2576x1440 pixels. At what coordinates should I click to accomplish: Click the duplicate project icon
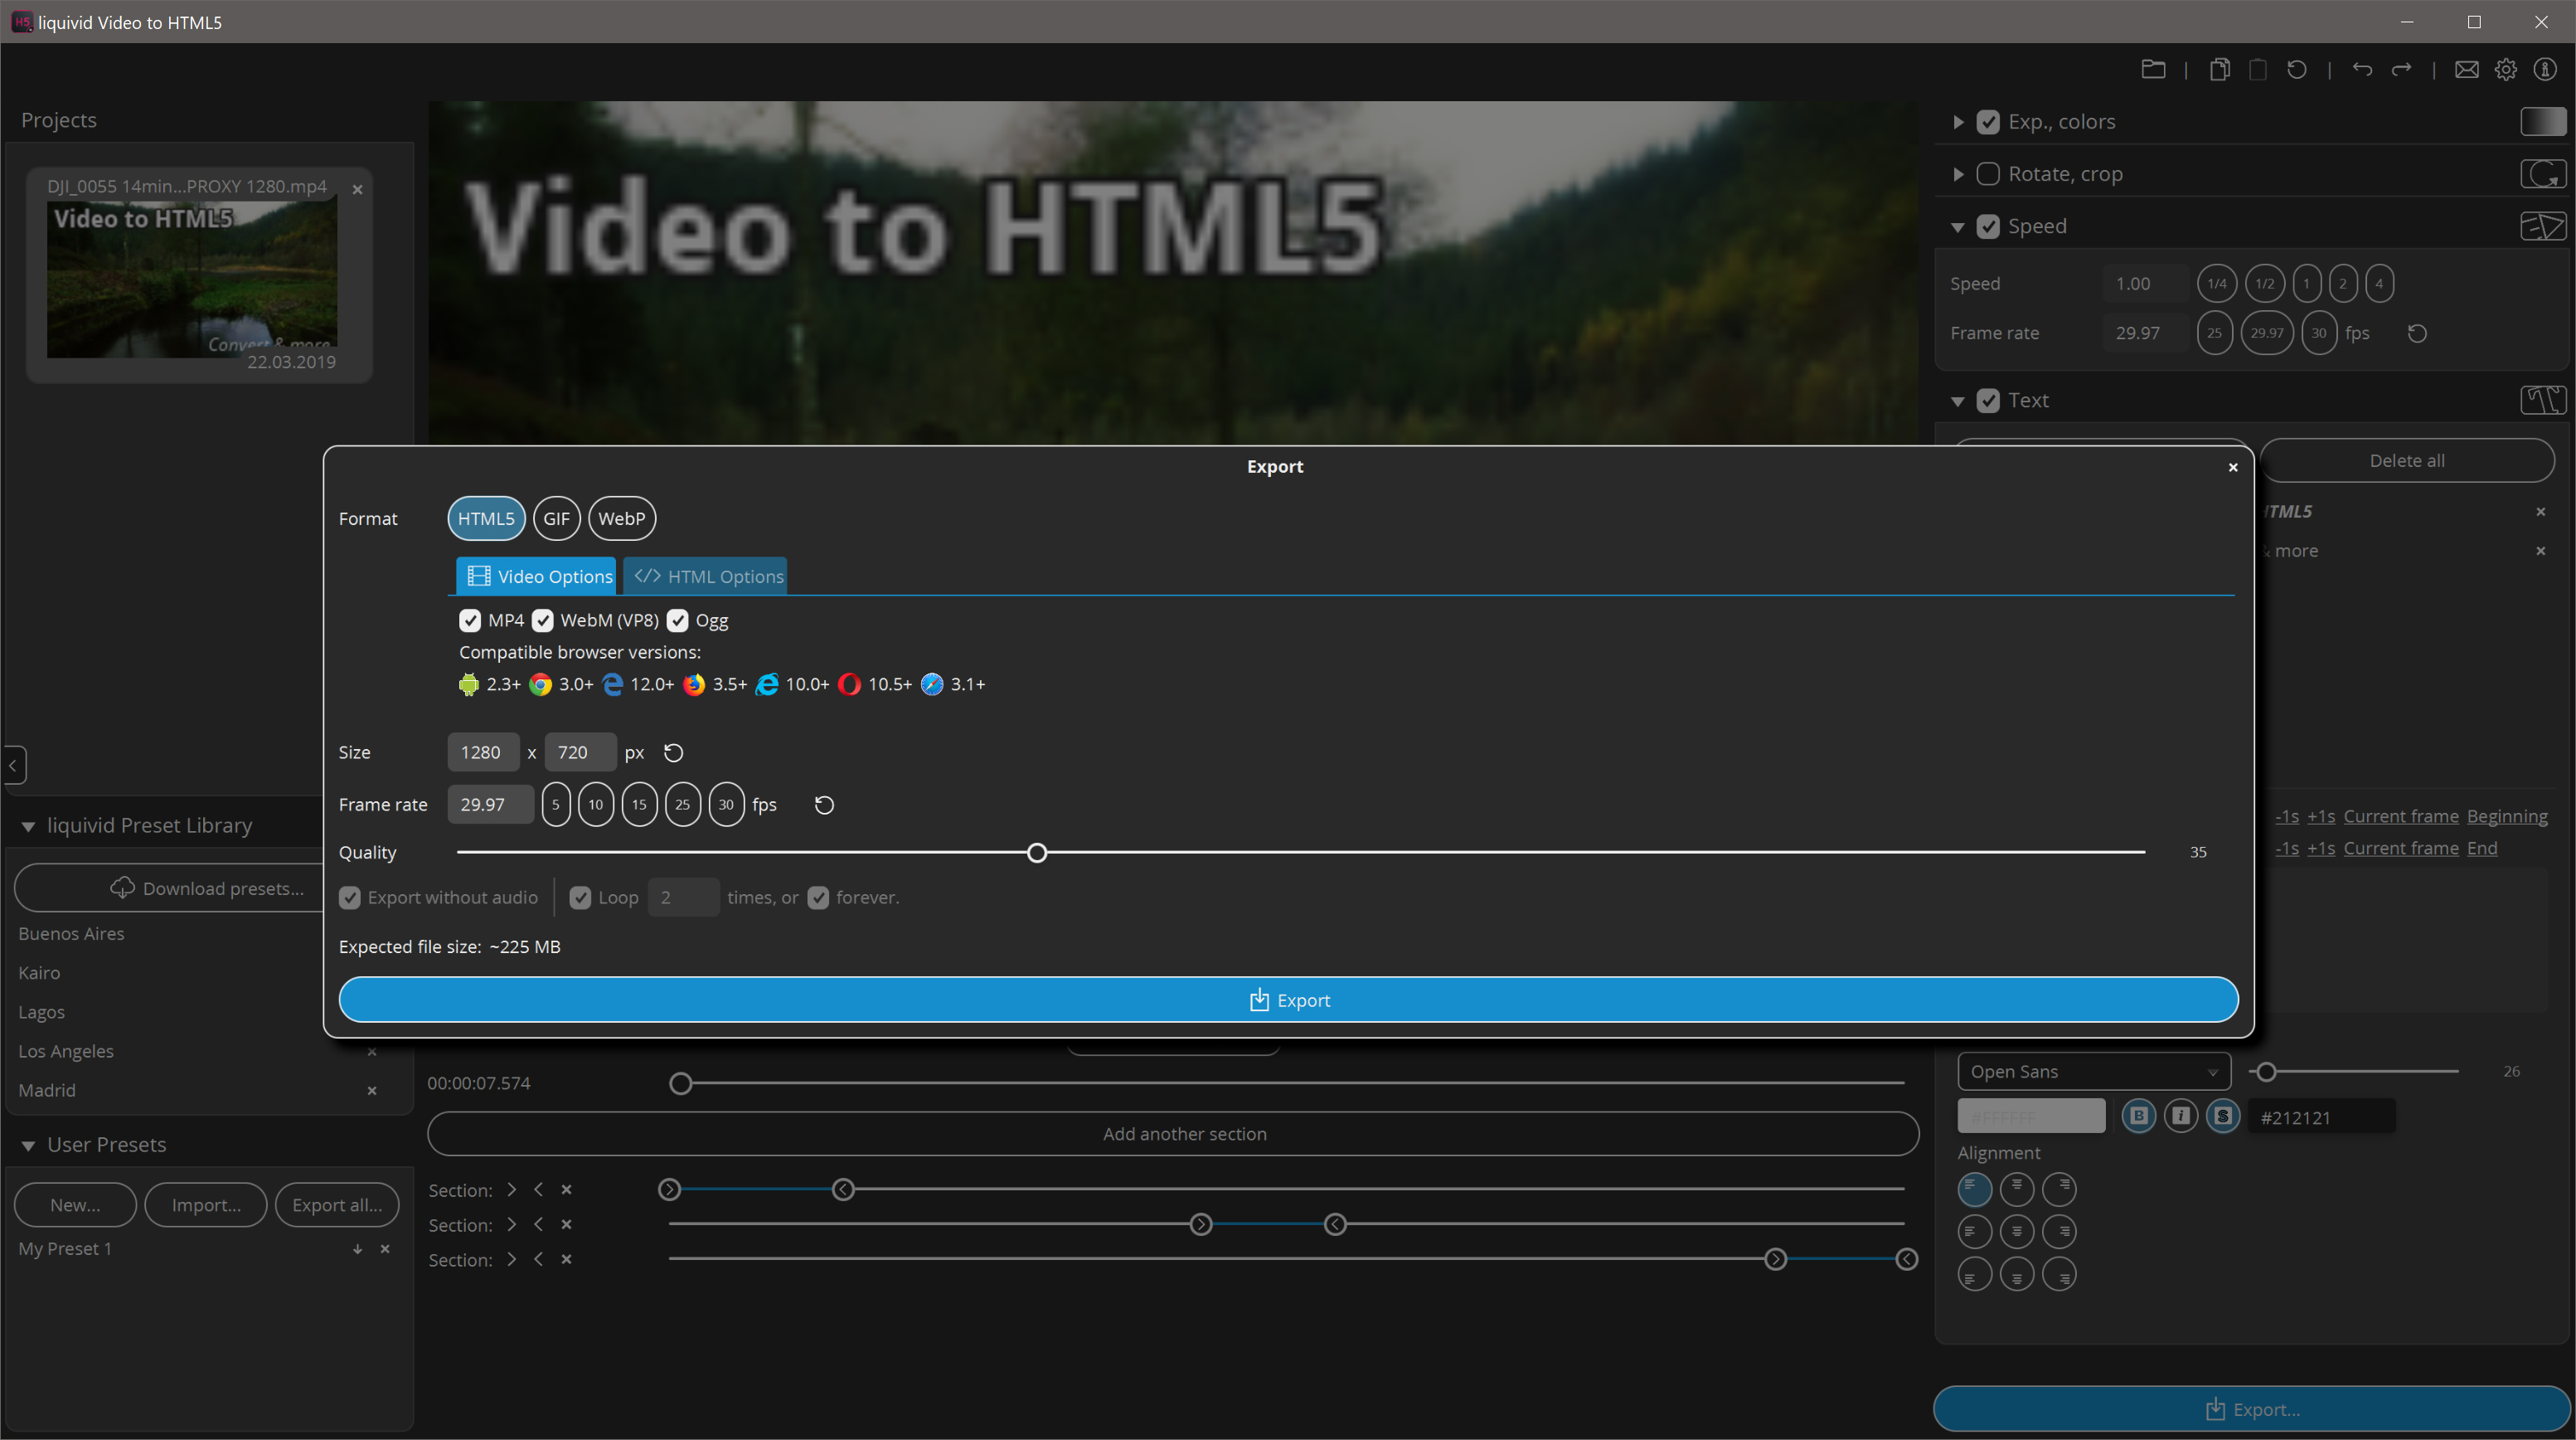pos(2220,69)
